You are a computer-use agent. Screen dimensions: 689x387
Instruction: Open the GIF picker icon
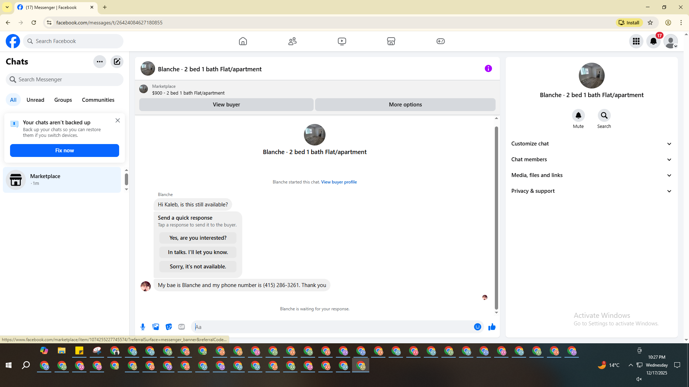coord(182,327)
